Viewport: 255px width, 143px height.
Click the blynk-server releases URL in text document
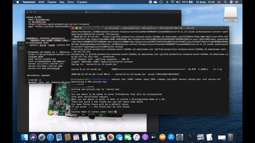(59, 24)
